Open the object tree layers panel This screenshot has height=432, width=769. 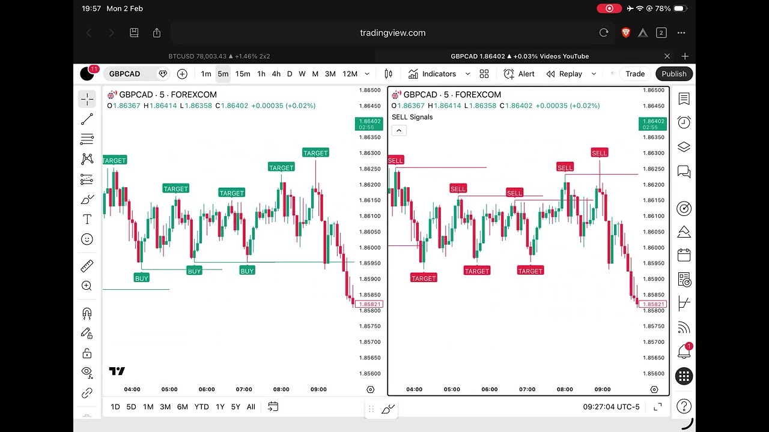[x=684, y=147]
